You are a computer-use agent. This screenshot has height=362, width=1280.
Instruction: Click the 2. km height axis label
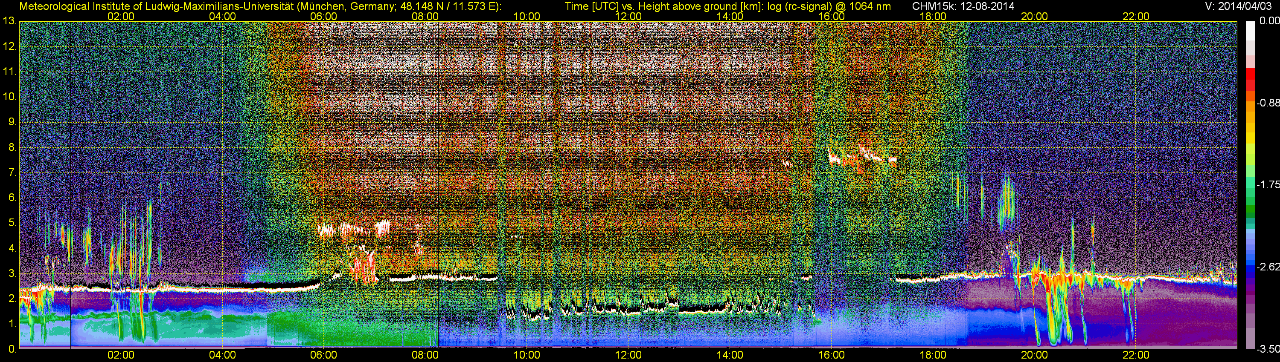pos(12,299)
